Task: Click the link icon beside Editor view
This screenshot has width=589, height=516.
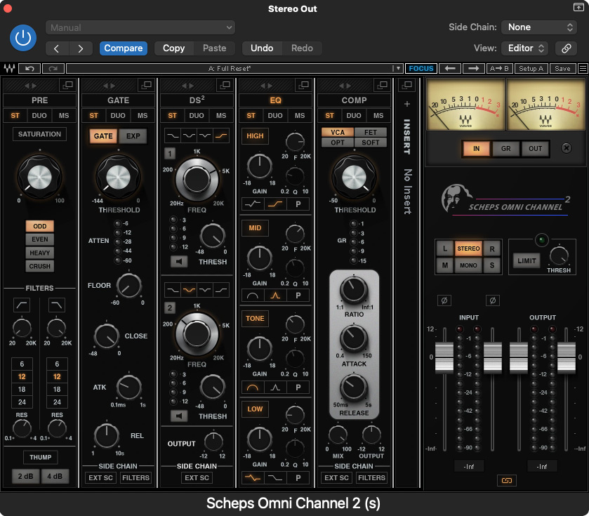Action: coord(566,48)
